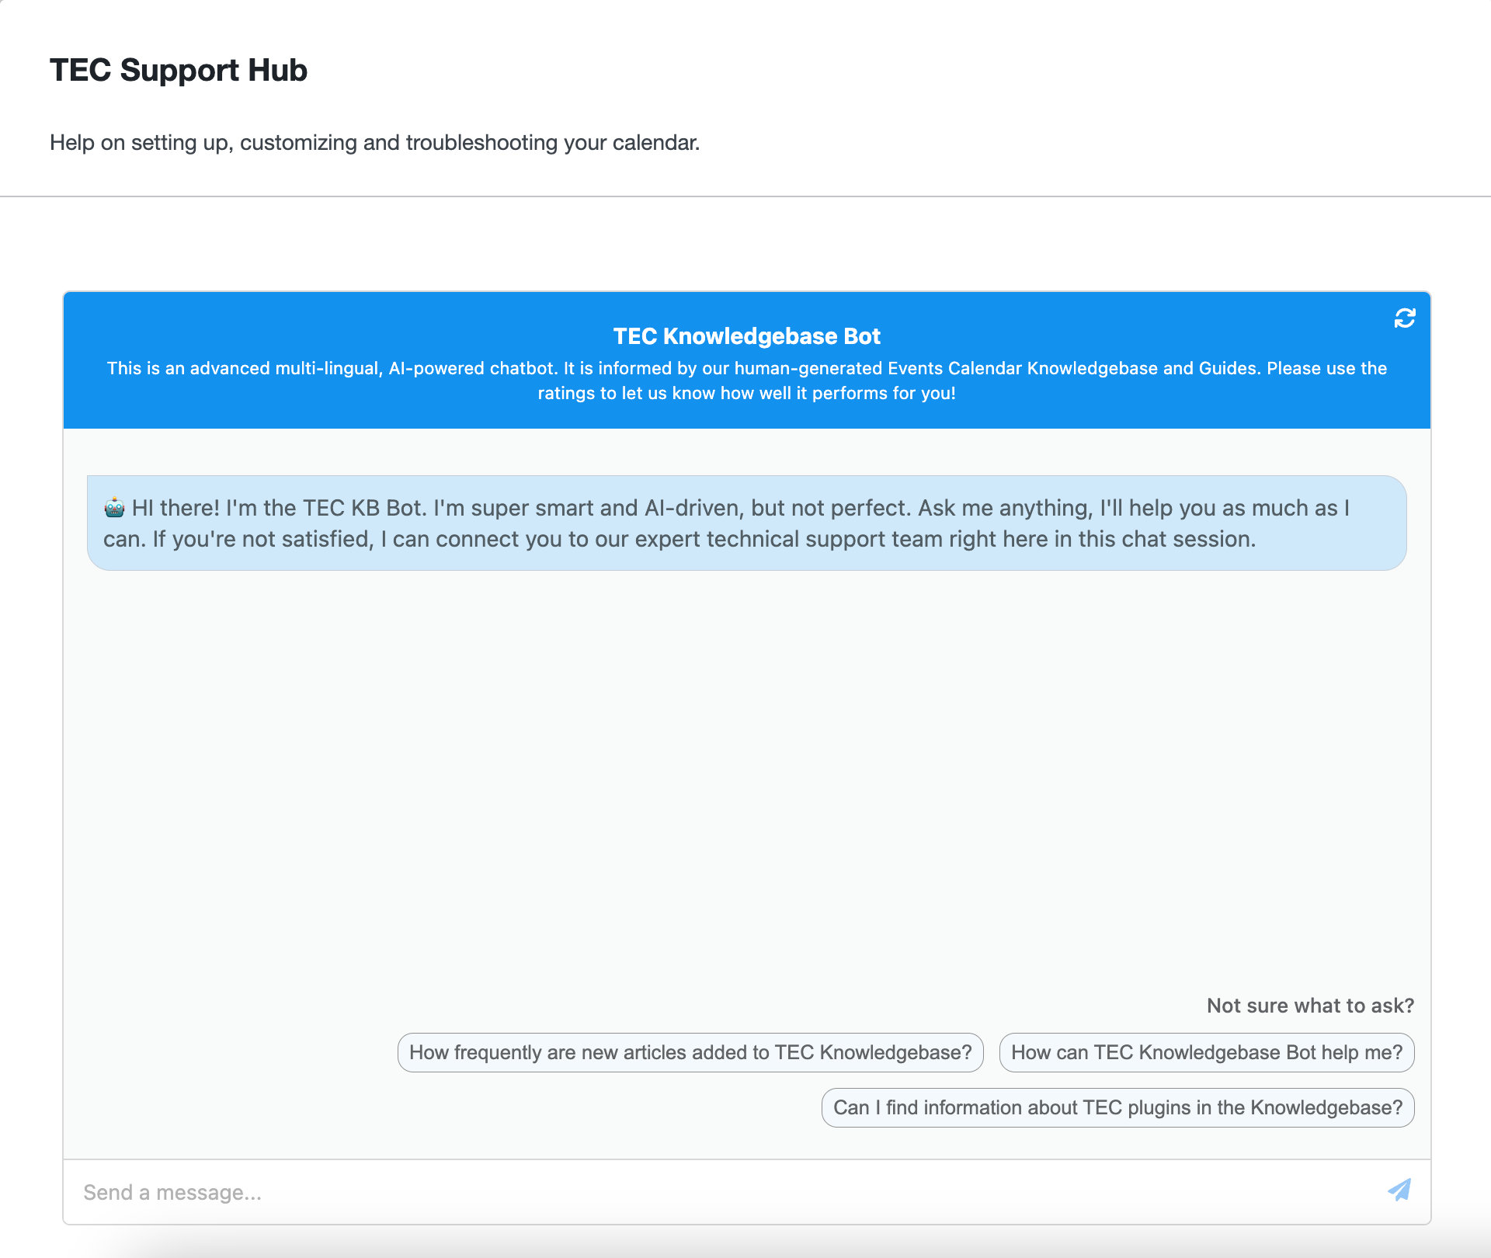Select 'How can TEC Knowledgebase Bot help me?' suggestion
This screenshot has width=1491, height=1258.
1207,1053
